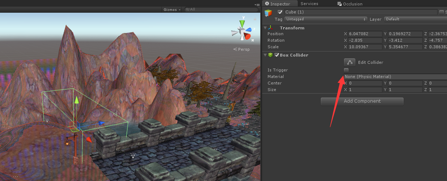This screenshot has width=447, height=181.
Task: Click the blue Z move handle arrow
Action: (101, 123)
